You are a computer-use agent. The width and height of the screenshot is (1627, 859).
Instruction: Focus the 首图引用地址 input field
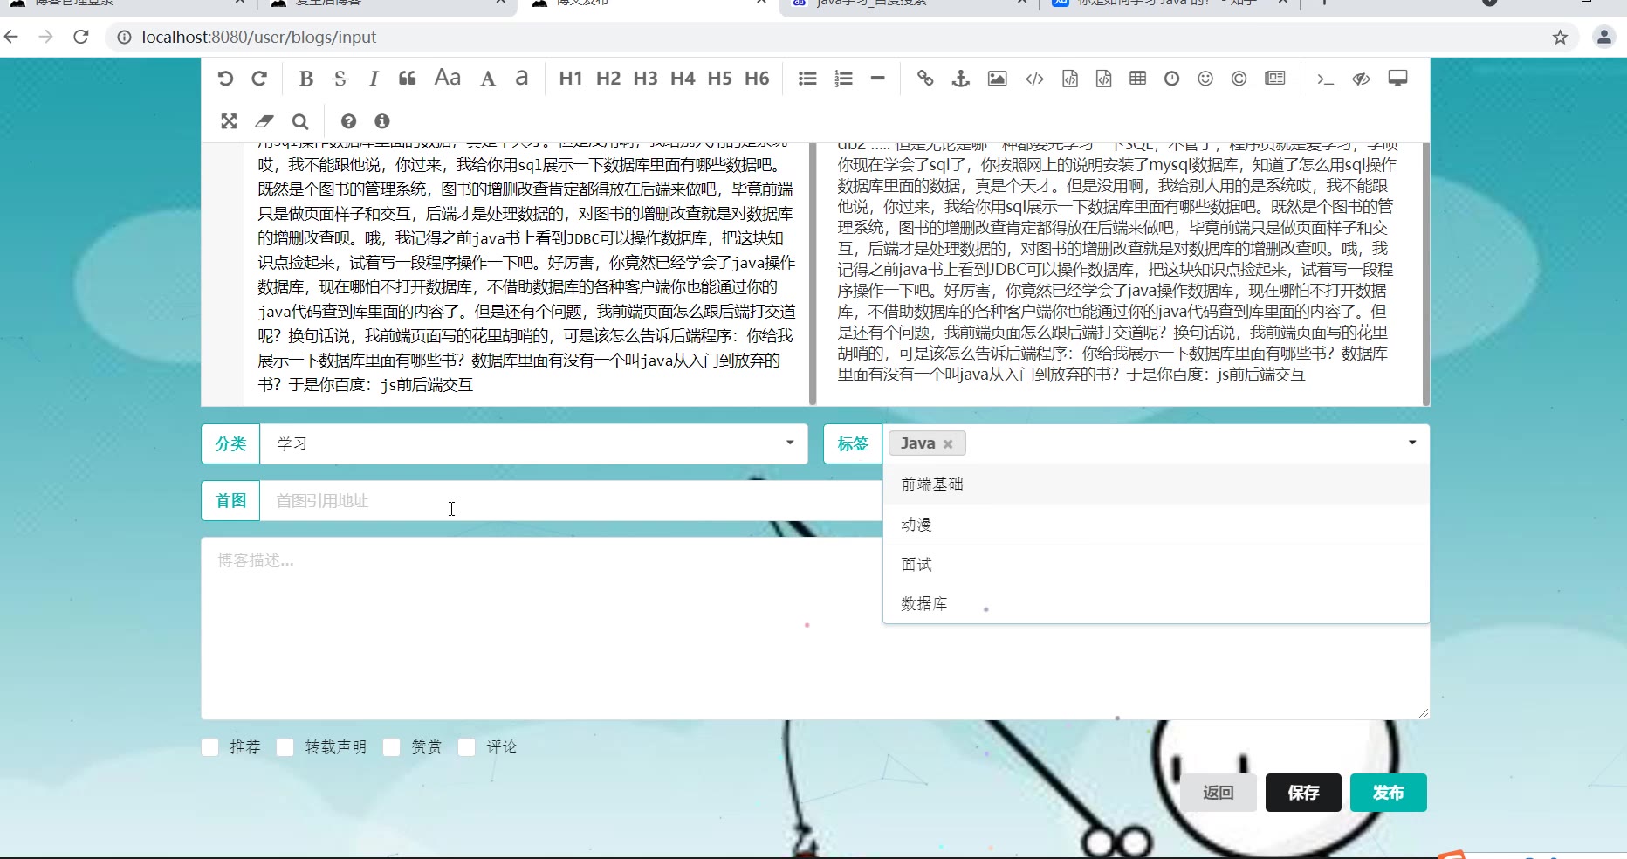tap(571, 501)
